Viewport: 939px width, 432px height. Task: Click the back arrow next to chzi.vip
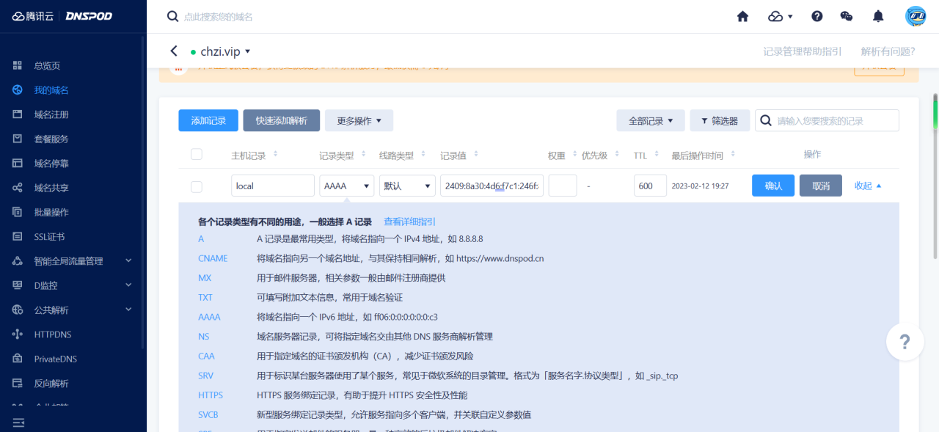click(x=174, y=52)
